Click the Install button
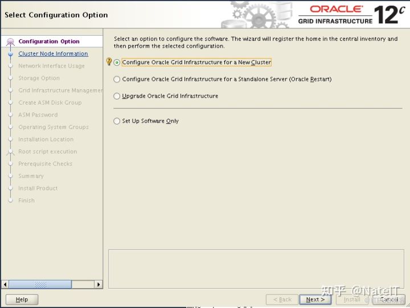 (352, 299)
